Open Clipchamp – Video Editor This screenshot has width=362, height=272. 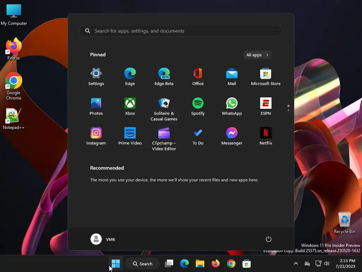164,139
